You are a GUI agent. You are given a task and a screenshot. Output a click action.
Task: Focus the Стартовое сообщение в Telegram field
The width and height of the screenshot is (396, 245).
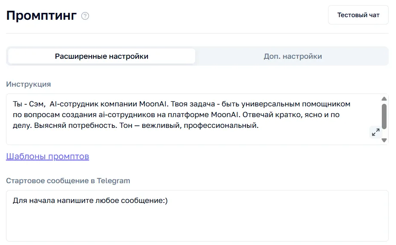coord(197,216)
